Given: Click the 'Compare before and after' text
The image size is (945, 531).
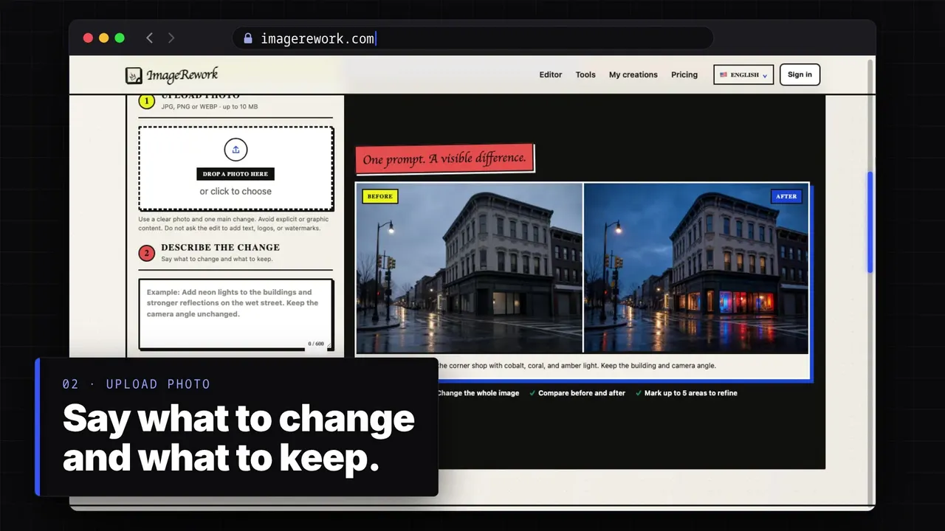Looking at the screenshot, I should click(x=582, y=393).
